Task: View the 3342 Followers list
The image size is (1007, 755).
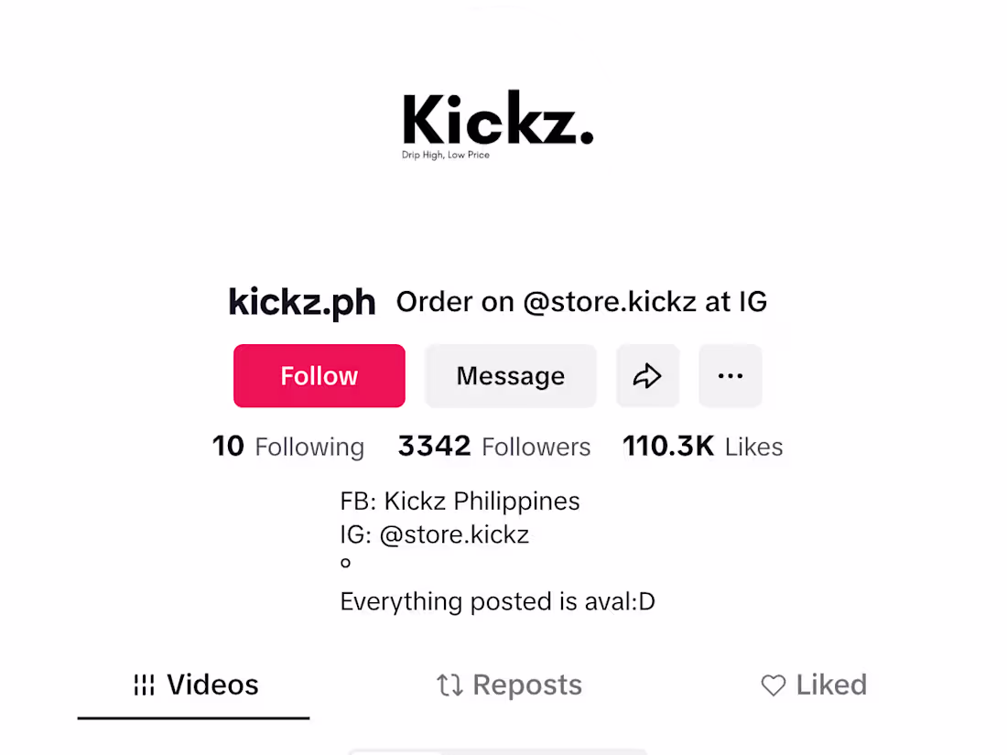Action: (494, 447)
